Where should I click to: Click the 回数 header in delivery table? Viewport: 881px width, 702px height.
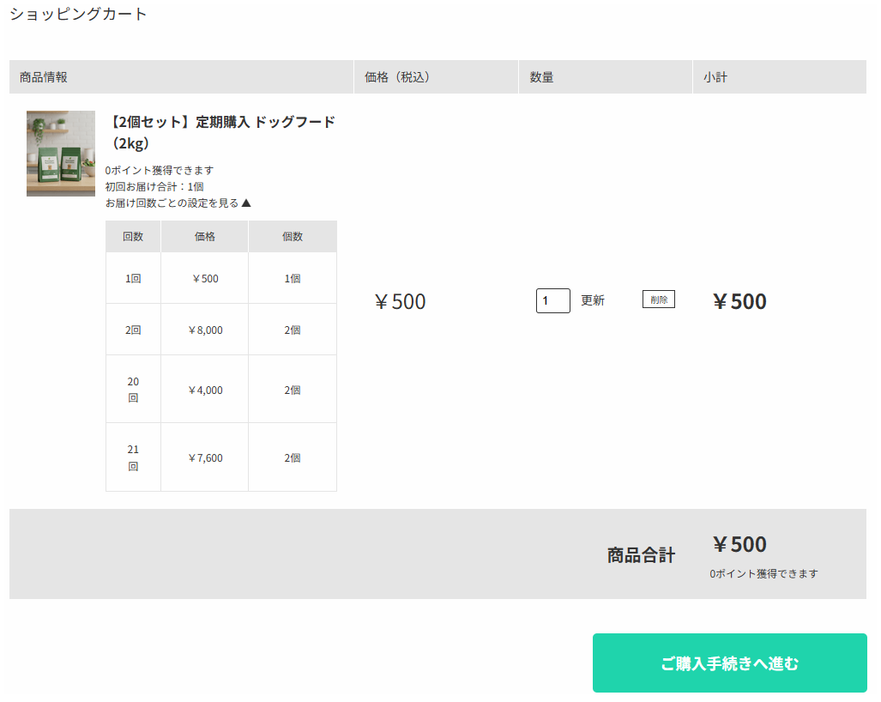[133, 237]
